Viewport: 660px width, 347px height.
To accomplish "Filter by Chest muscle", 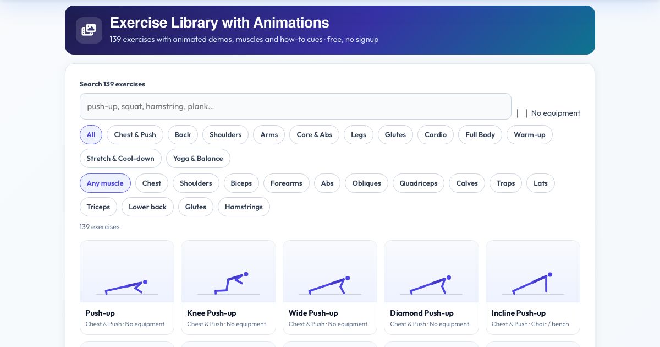I will [x=152, y=183].
